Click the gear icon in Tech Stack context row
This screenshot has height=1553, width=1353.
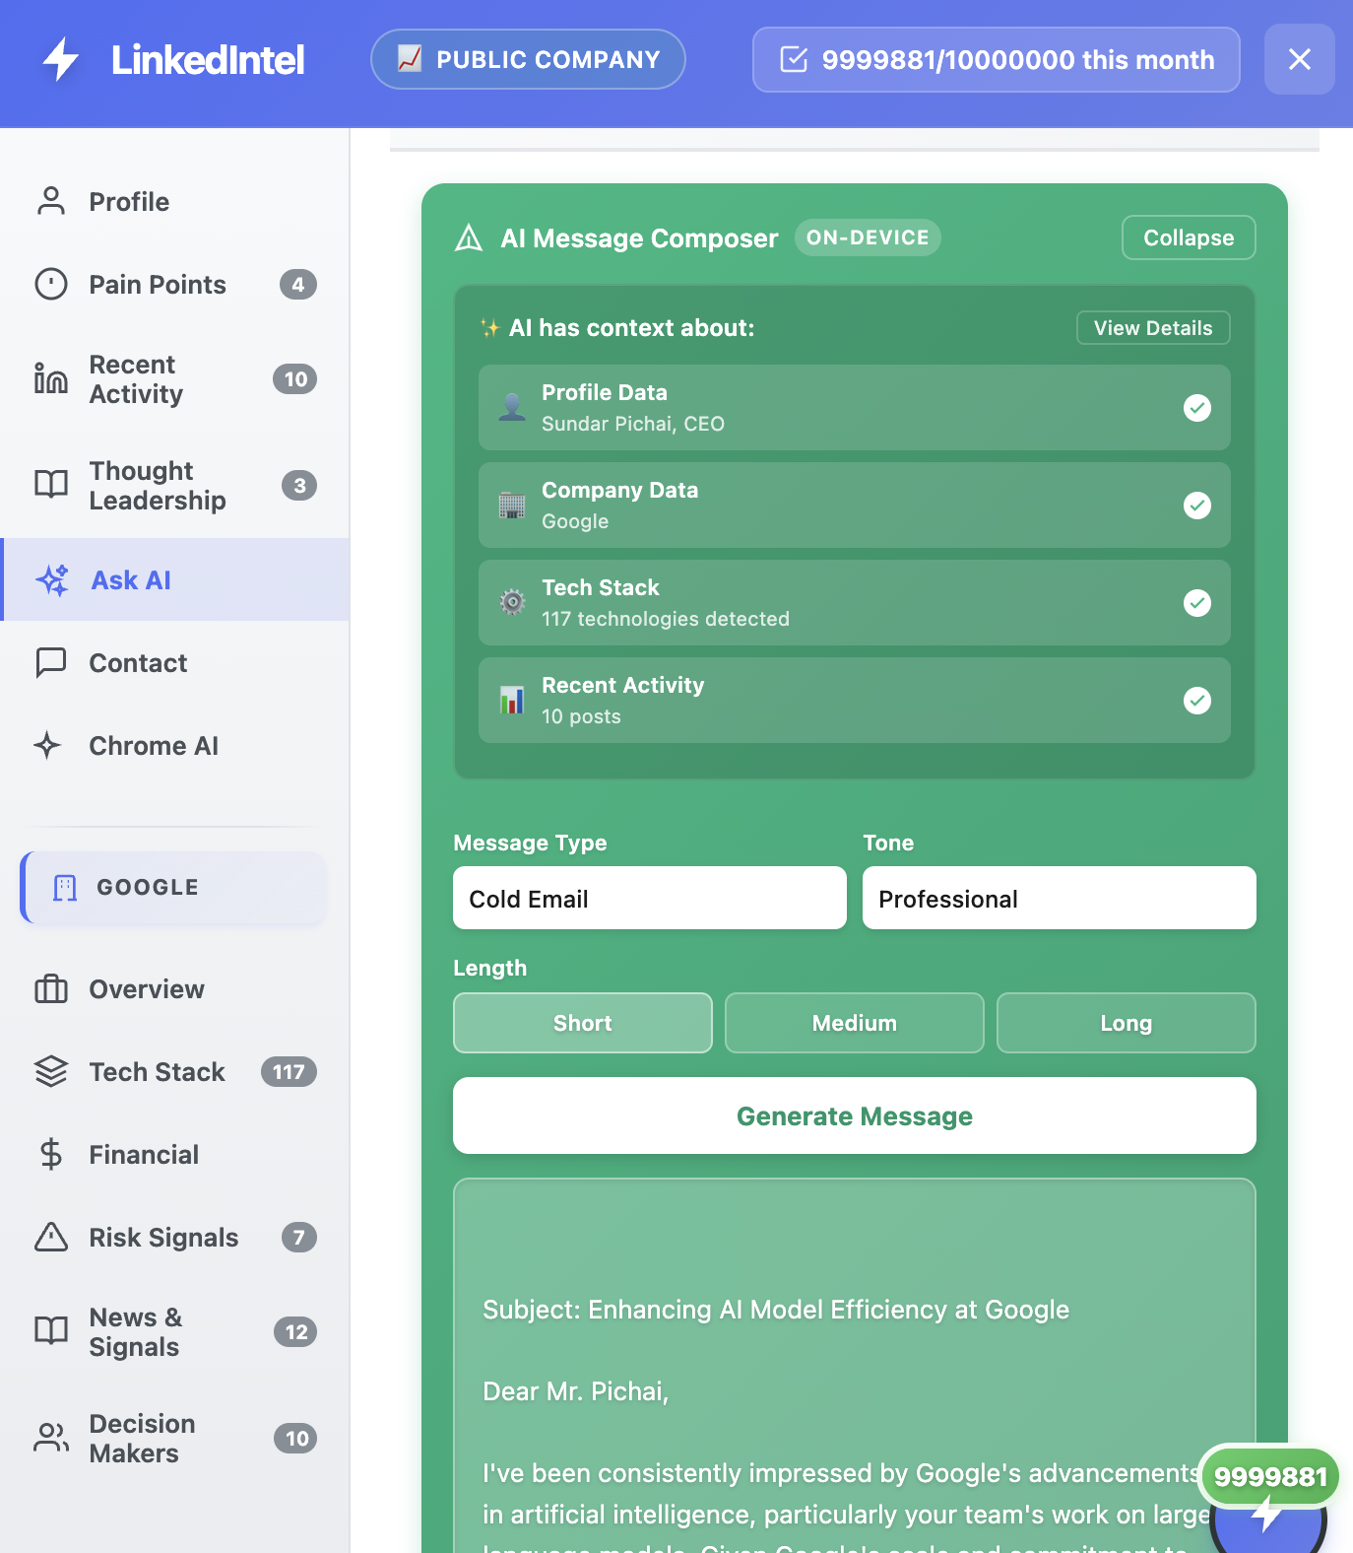(512, 602)
